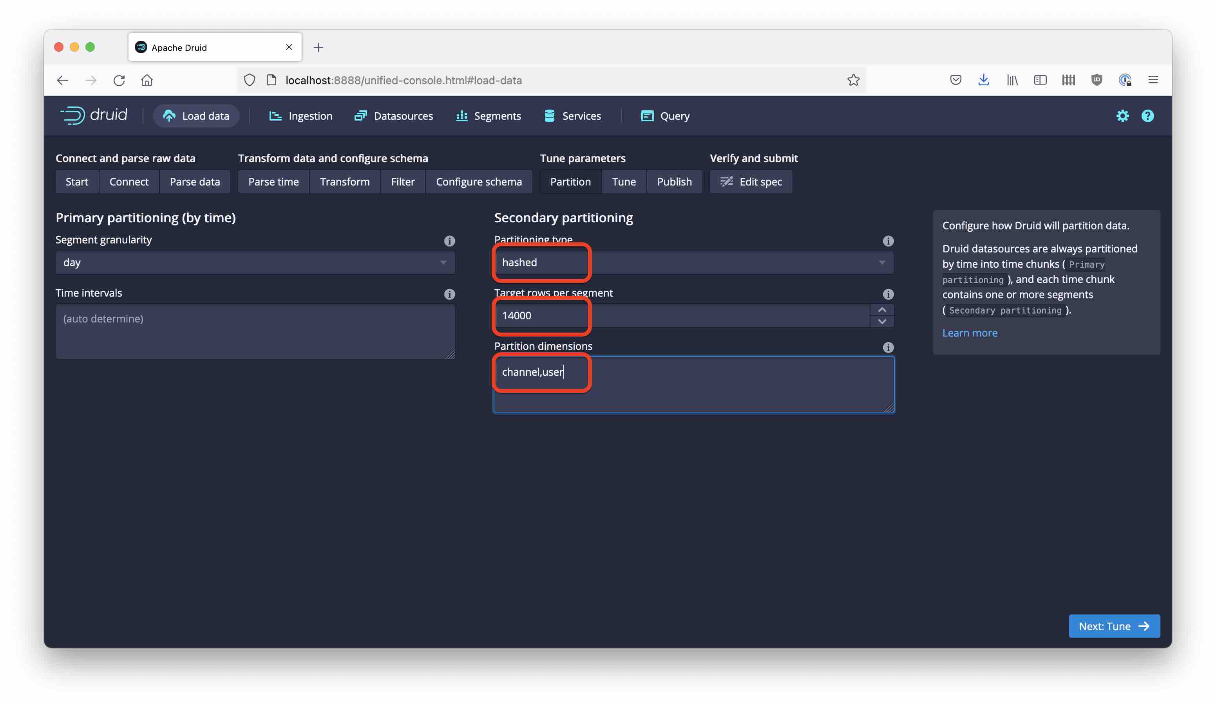The image size is (1216, 706).
Task: Click the Partition dimensions input field
Action: [x=694, y=384]
